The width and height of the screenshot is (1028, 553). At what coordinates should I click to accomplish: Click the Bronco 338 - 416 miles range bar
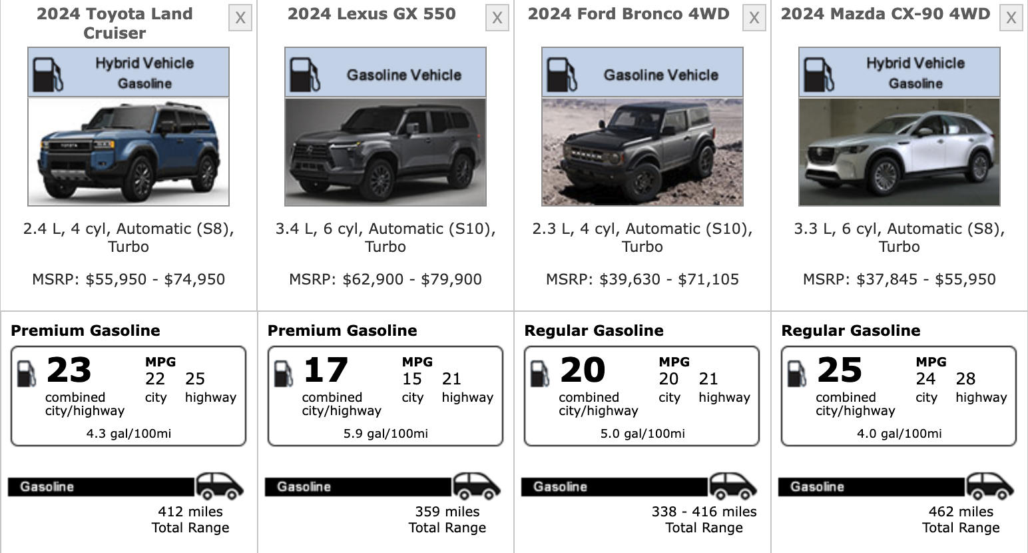[x=615, y=487]
